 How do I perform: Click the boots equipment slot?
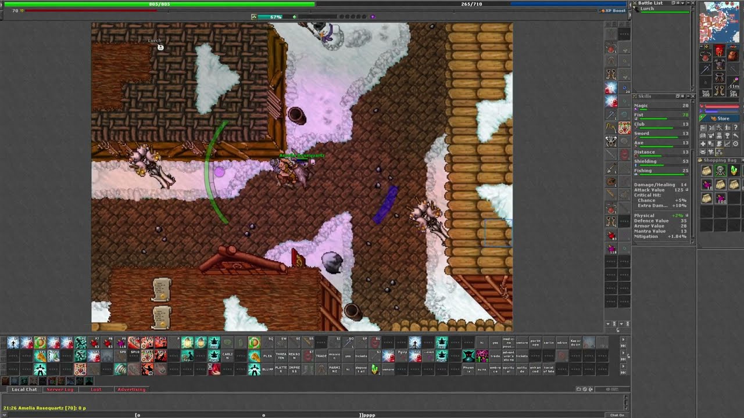click(x=718, y=90)
